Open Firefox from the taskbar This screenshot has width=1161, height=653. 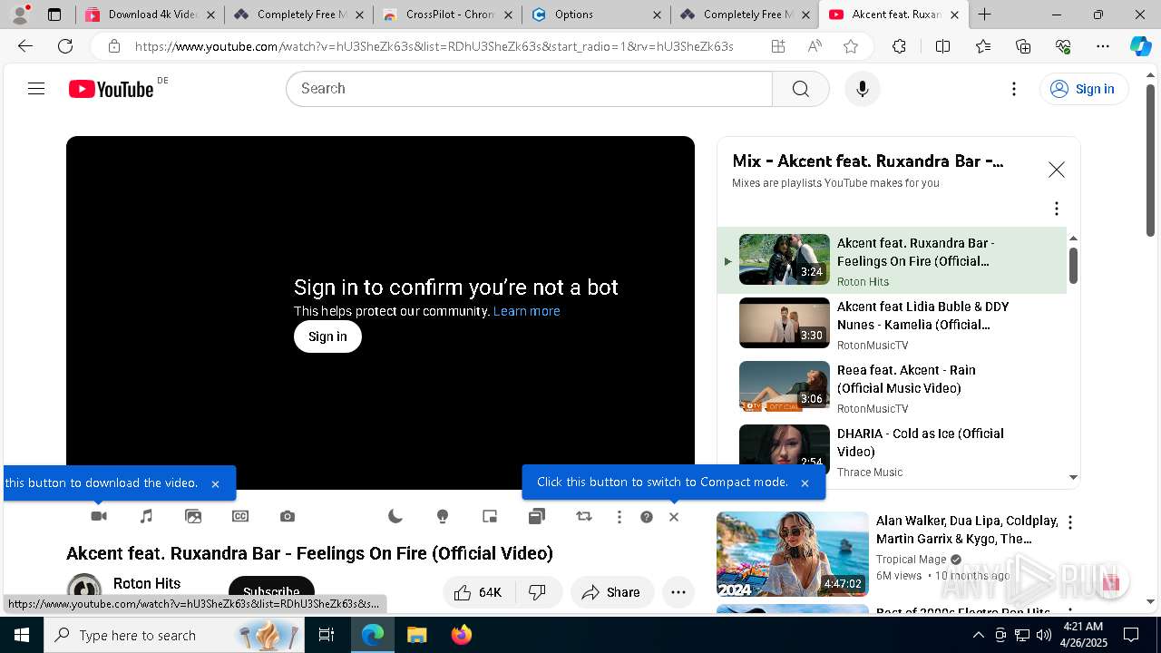pyautogui.click(x=461, y=635)
